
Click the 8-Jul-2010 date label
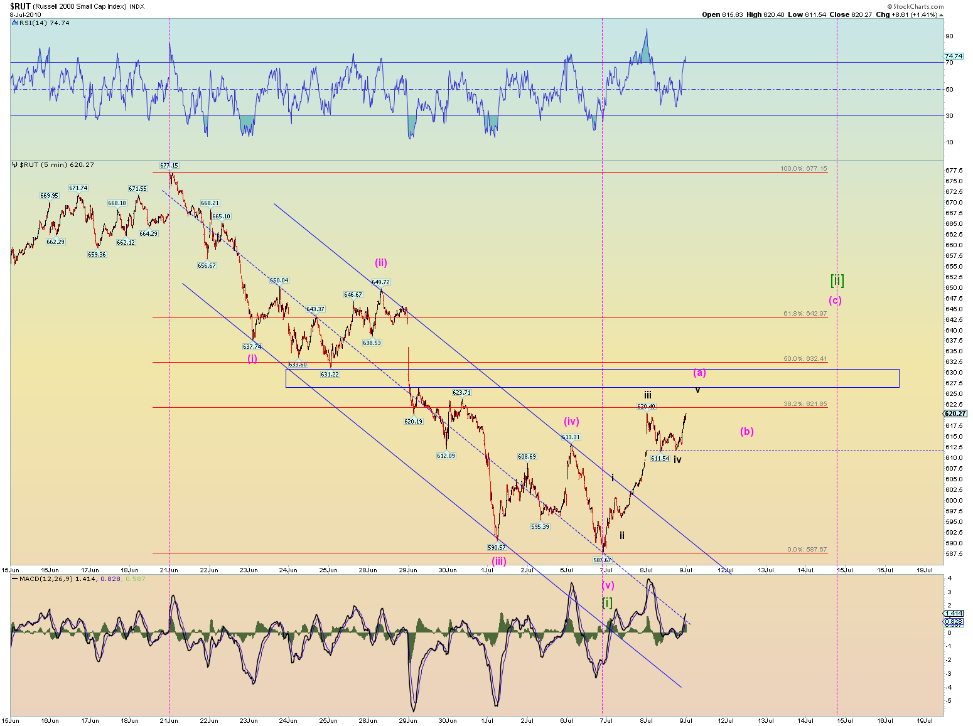coord(25,14)
